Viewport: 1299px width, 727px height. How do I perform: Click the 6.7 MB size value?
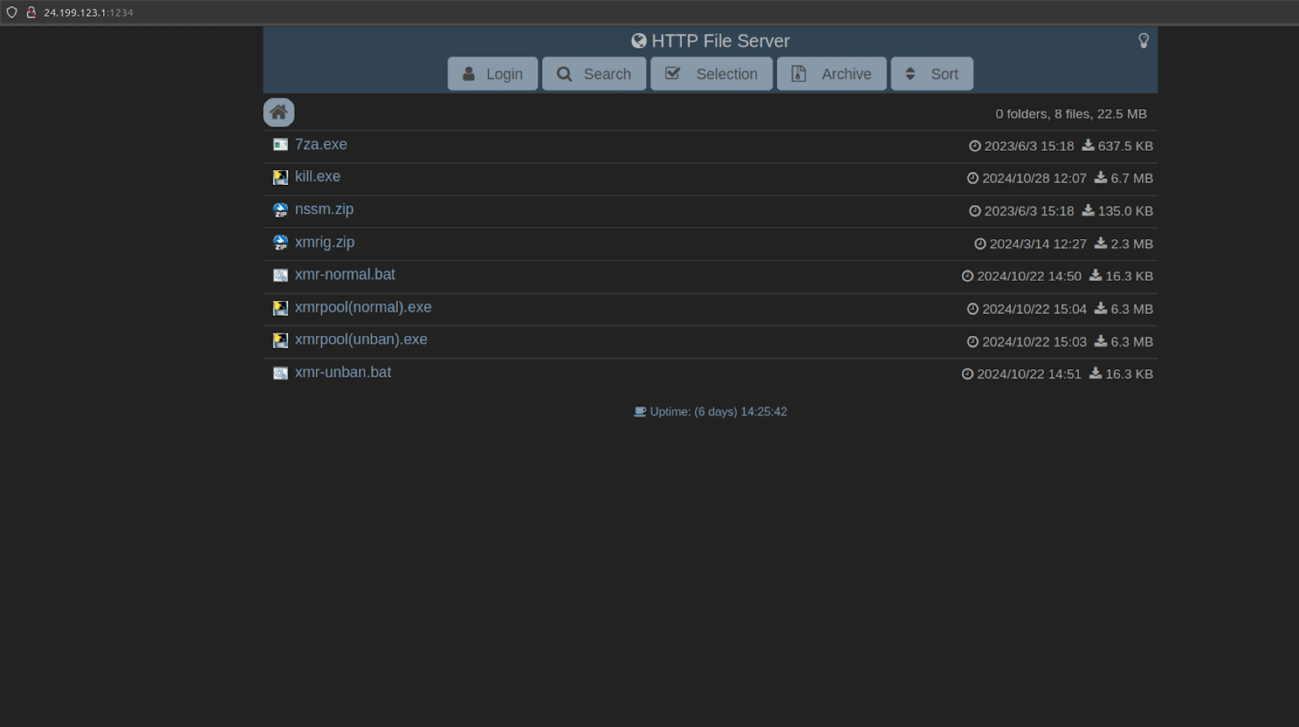(x=1132, y=179)
